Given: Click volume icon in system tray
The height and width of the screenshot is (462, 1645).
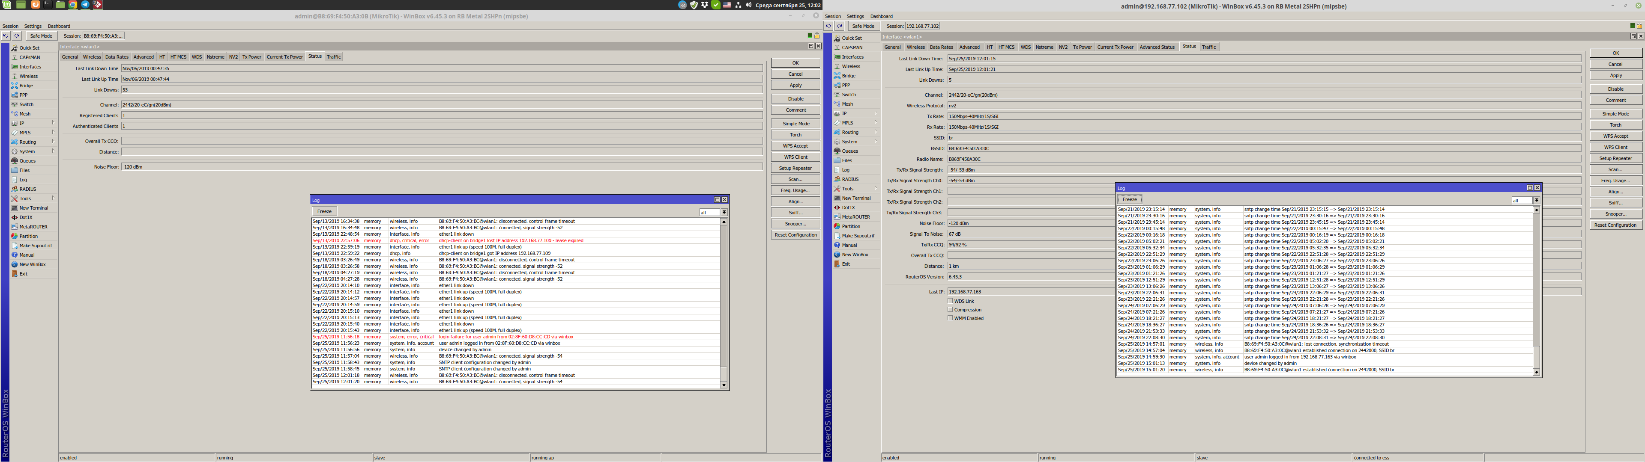Looking at the screenshot, I should 748,4.
